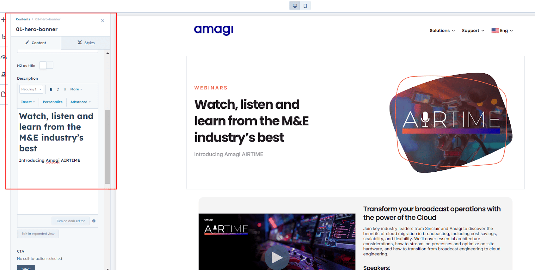The image size is (535, 270).
Task: Click preview subtitle "Introducing Amagi AIRTIME"
Action: tap(229, 154)
